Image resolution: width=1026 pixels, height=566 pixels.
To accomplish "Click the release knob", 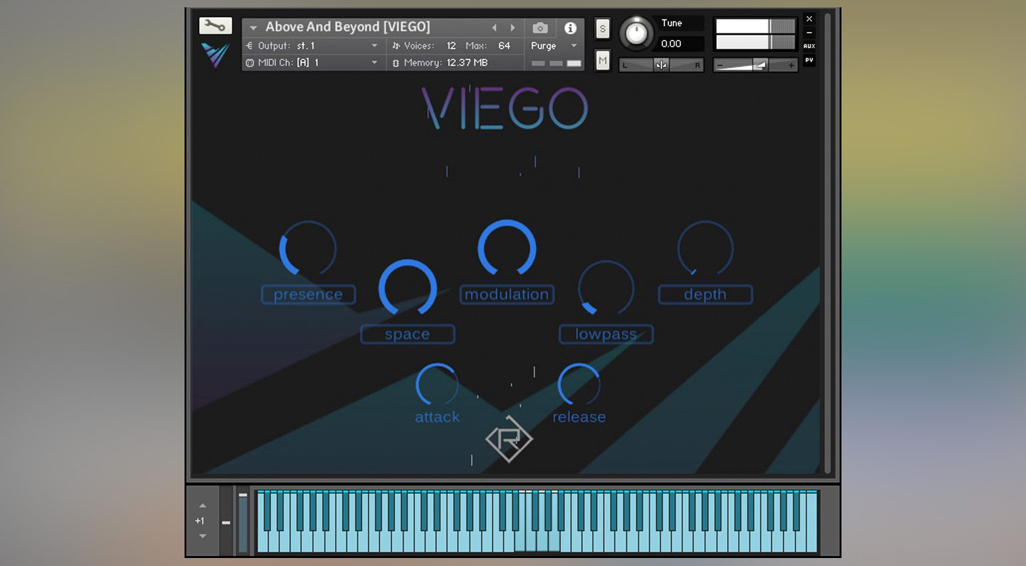I will (578, 385).
